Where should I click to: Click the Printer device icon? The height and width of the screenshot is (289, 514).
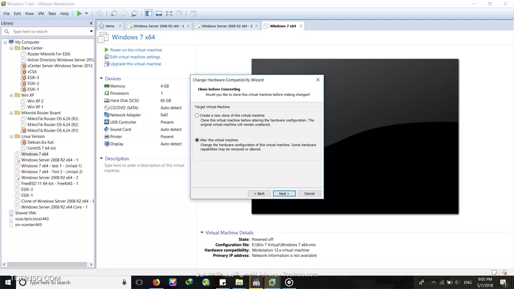point(106,136)
